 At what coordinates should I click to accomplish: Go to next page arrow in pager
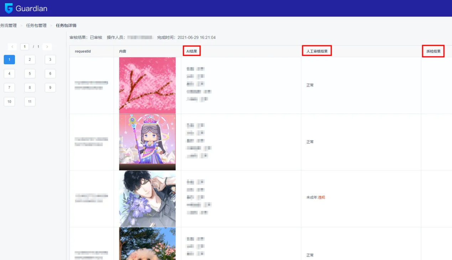point(47,47)
